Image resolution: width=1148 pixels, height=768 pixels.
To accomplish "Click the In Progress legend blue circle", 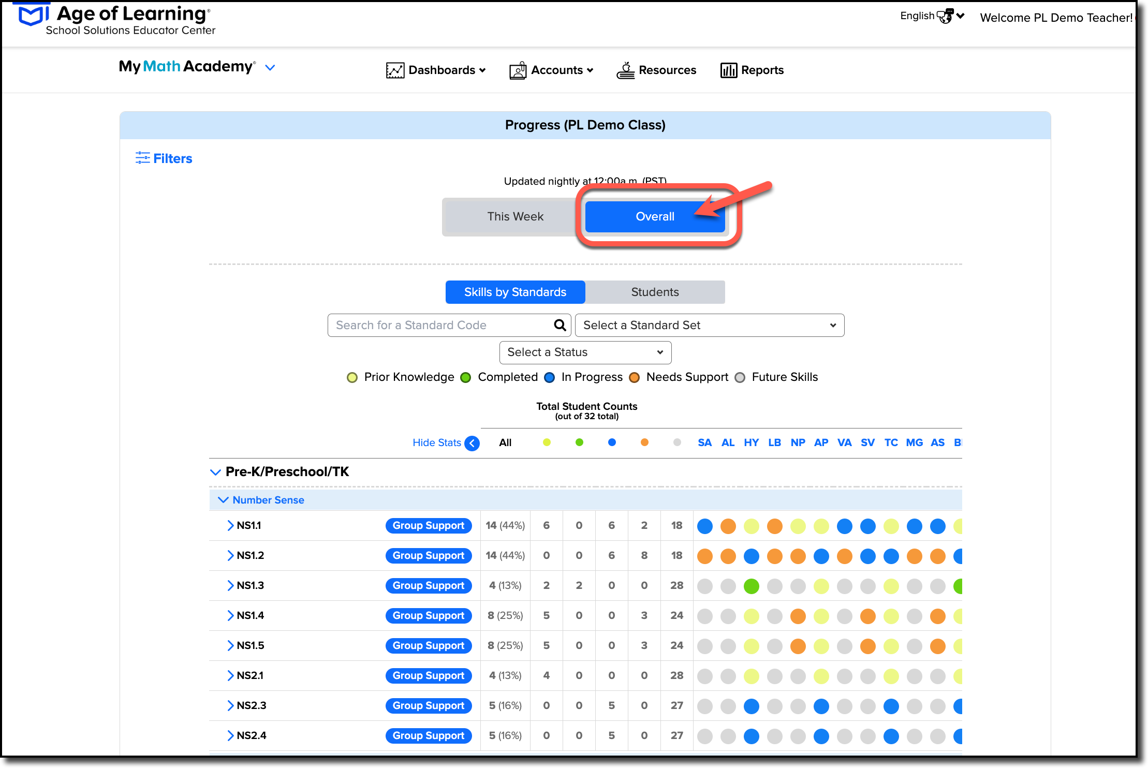I will (550, 377).
